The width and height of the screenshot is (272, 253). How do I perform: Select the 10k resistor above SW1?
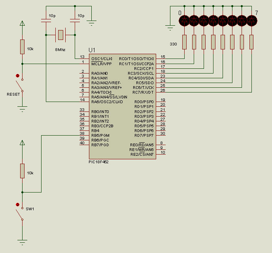[x=22, y=171]
